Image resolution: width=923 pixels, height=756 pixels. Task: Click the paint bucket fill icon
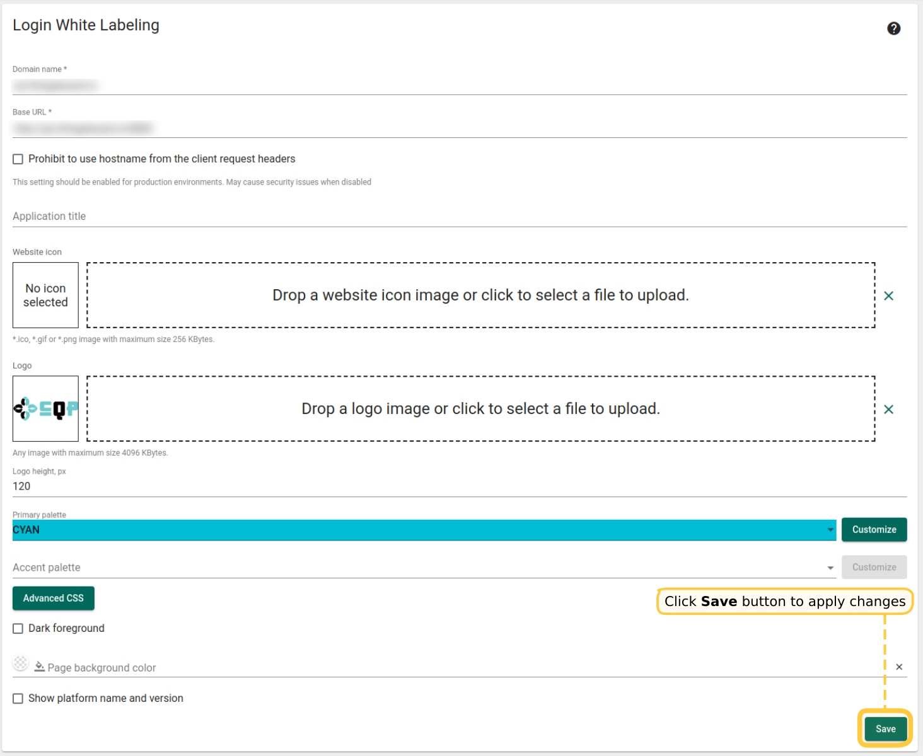(39, 667)
